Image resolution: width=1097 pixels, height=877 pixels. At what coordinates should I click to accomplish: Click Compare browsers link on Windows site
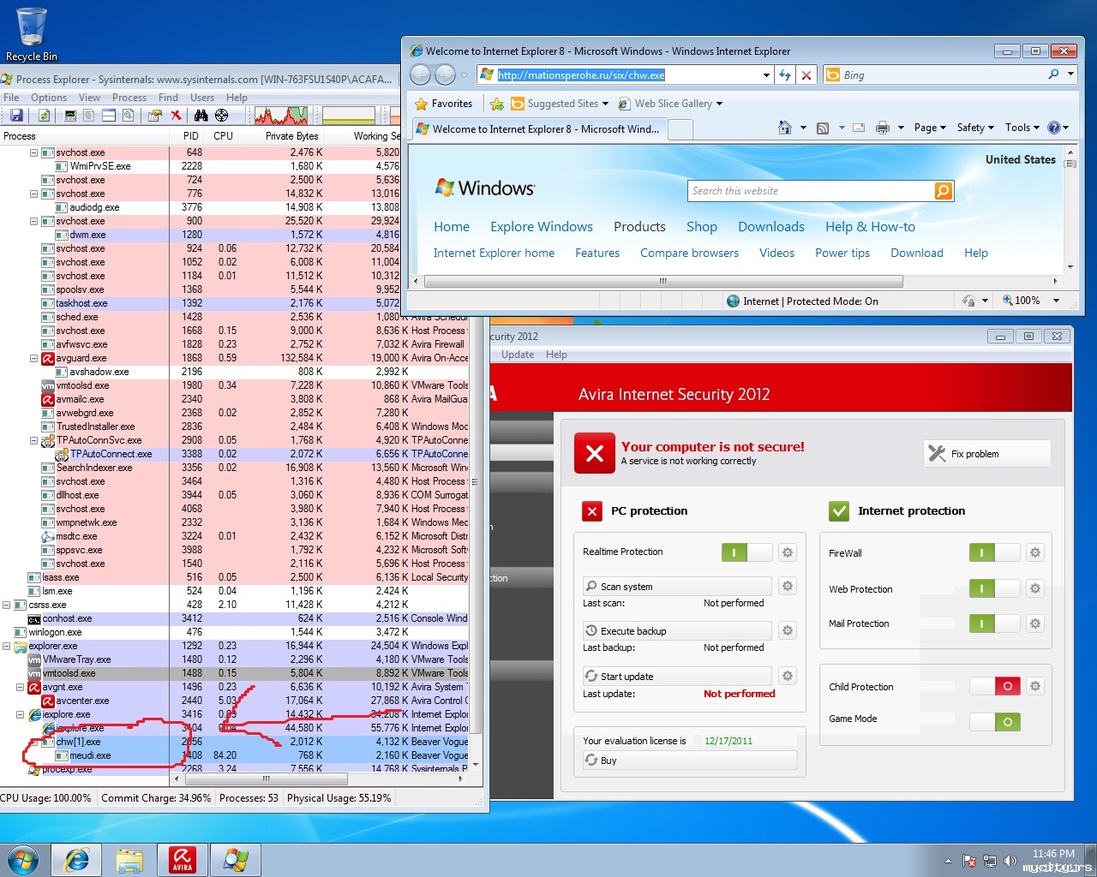point(689,254)
